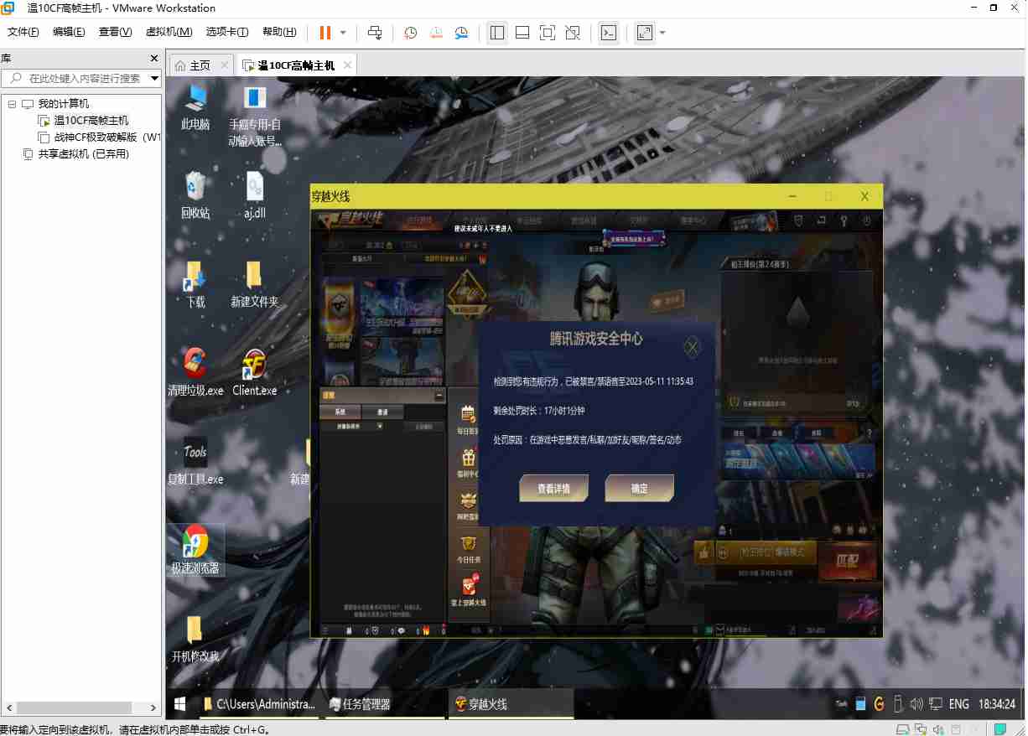Click the enter full screen toolbar icon
Viewport: 1028px width, 736px height.
[x=548, y=33]
